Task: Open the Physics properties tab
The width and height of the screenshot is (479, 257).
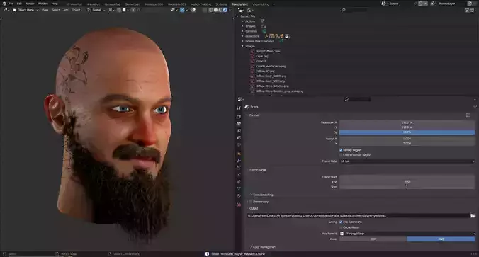Action: (x=239, y=175)
